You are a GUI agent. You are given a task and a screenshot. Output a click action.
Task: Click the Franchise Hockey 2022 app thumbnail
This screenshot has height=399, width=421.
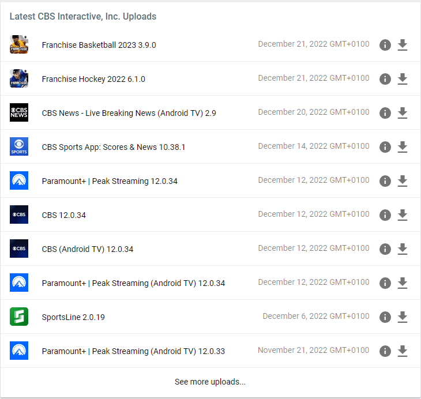pyautogui.click(x=19, y=79)
